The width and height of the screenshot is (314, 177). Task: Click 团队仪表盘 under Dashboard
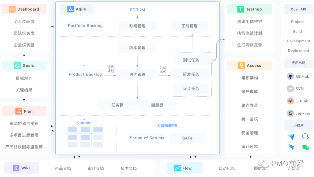click(x=24, y=33)
